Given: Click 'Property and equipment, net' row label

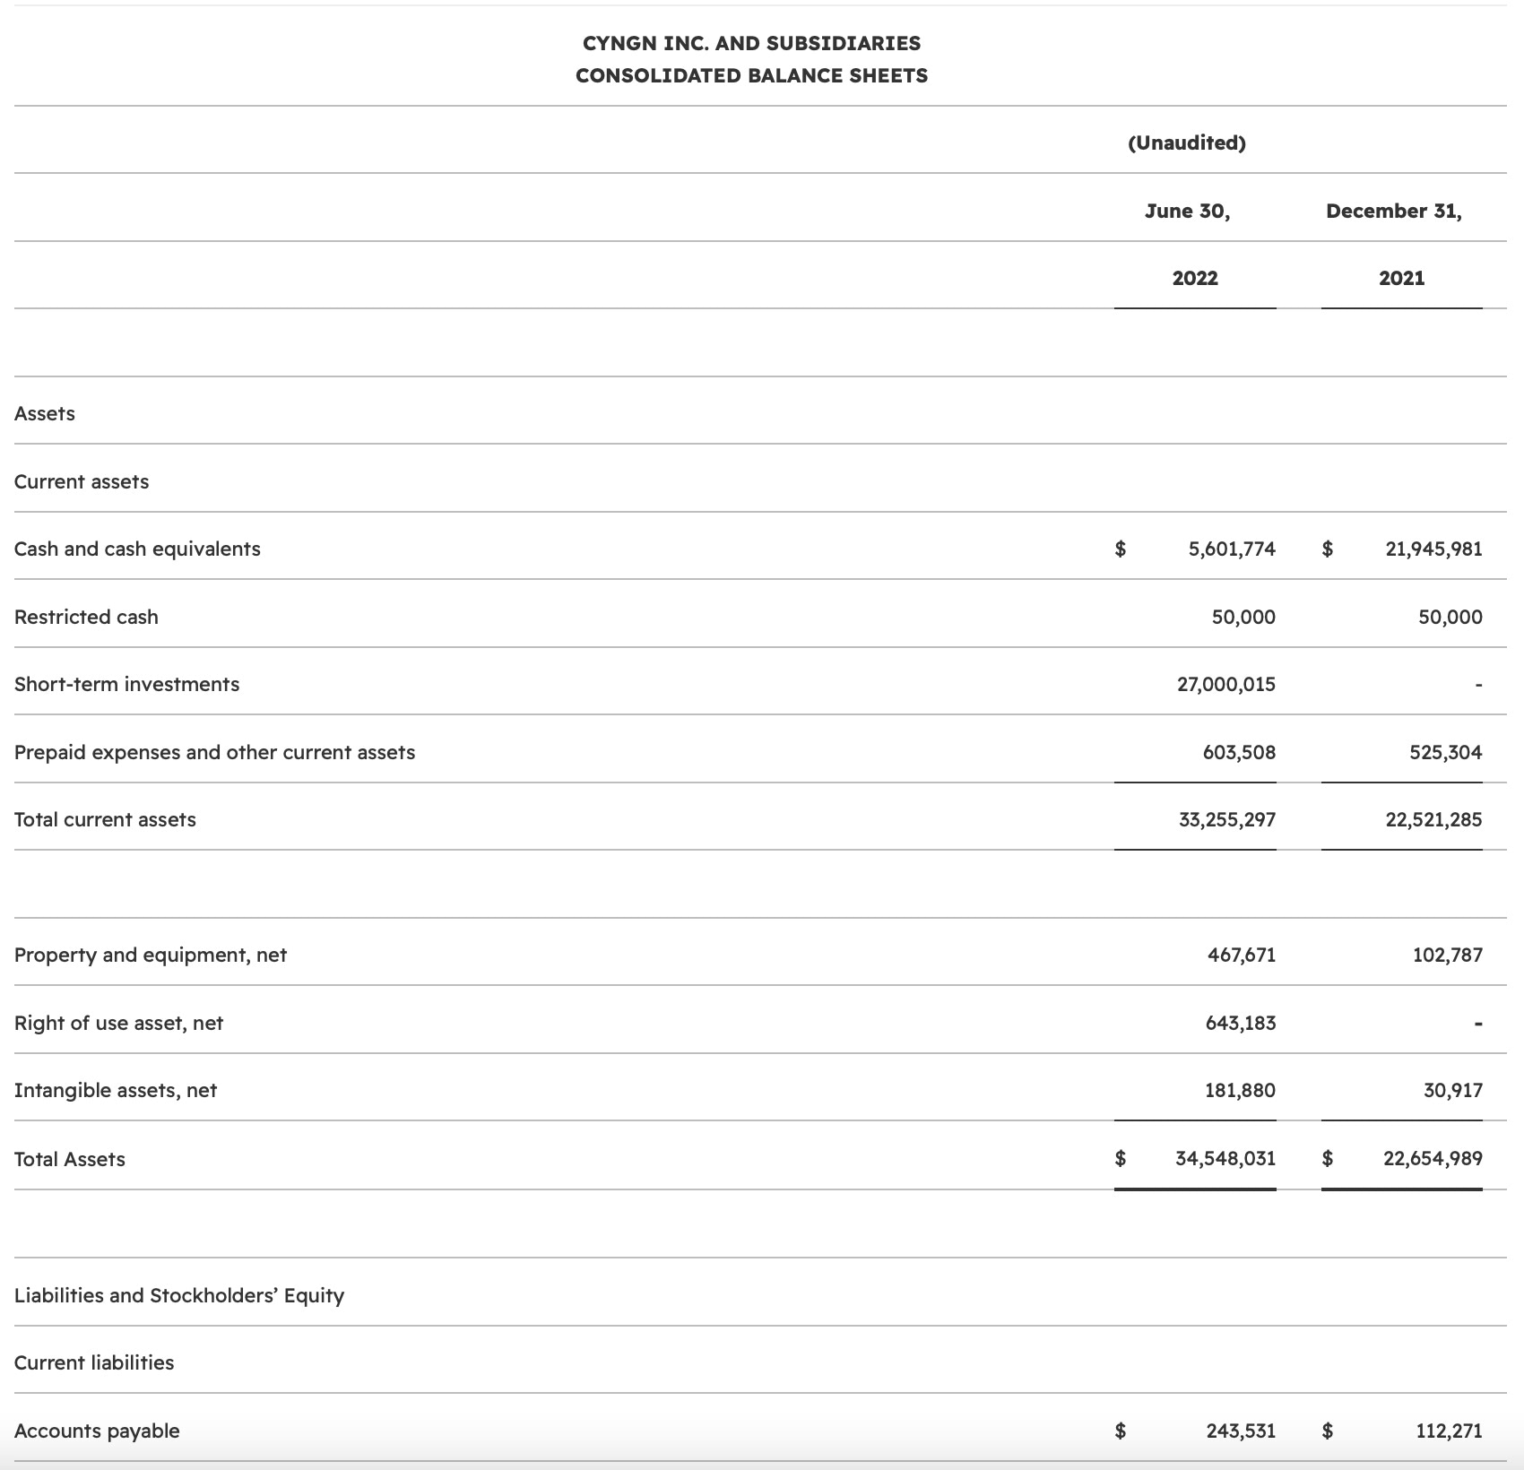Looking at the screenshot, I should click(x=151, y=955).
